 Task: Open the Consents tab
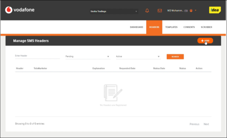pyautogui.click(x=189, y=27)
